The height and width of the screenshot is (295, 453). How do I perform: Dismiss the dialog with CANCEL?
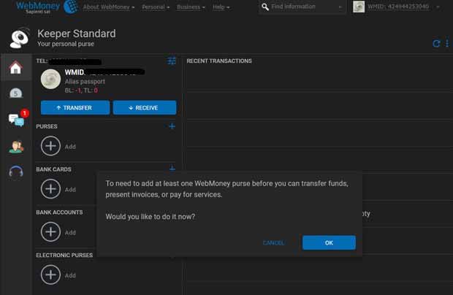tap(273, 242)
